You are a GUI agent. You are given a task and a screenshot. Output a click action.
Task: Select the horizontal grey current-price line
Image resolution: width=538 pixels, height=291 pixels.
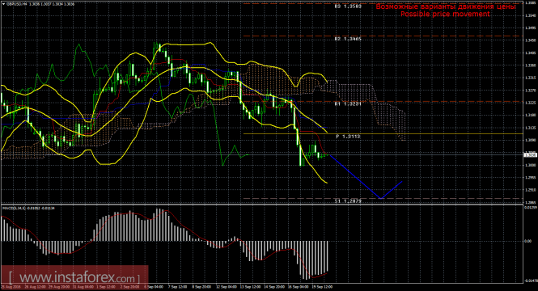click(x=262, y=155)
